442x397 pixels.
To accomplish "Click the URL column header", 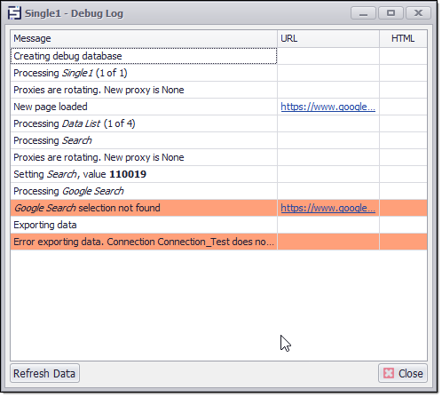I will [328, 38].
